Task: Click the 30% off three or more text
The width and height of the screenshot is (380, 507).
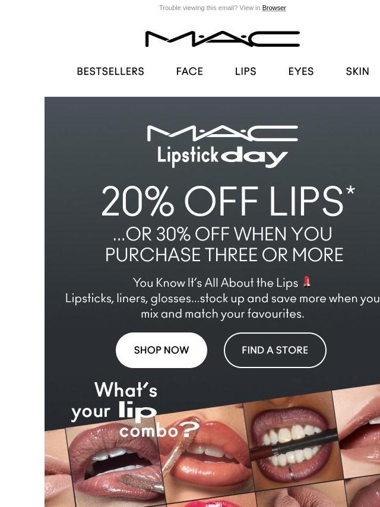Action: pyautogui.click(x=224, y=244)
